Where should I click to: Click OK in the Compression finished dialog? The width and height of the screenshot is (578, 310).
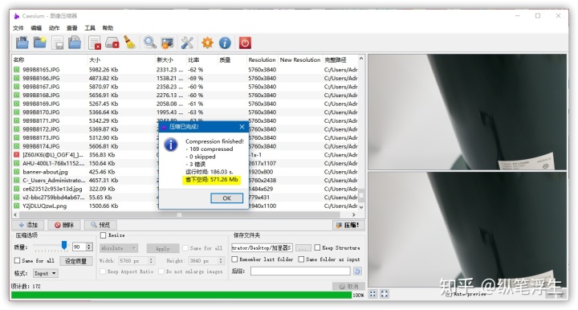click(226, 198)
